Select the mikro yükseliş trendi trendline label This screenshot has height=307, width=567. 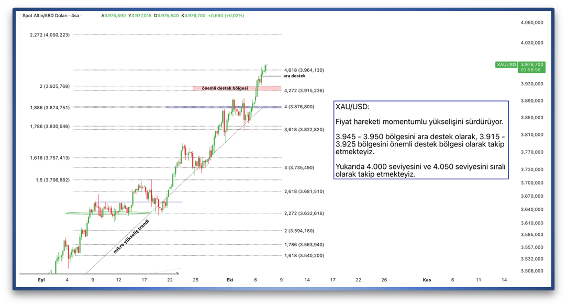[131, 237]
